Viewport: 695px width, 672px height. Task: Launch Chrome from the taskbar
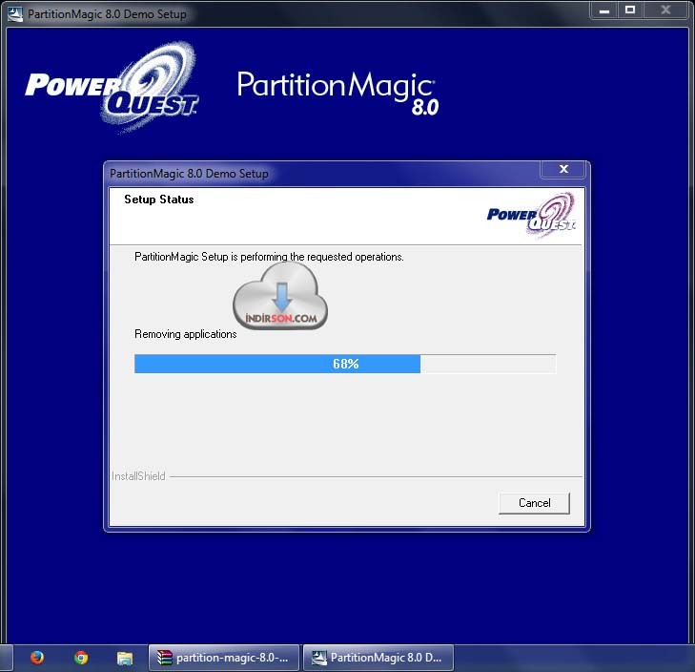tap(81, 658)
